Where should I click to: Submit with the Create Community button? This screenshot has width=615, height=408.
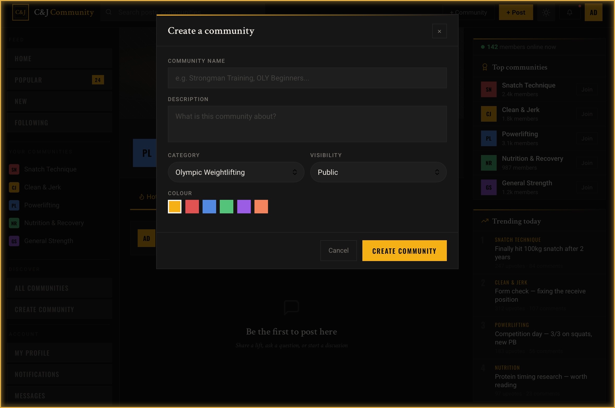[x=404, y=251]
